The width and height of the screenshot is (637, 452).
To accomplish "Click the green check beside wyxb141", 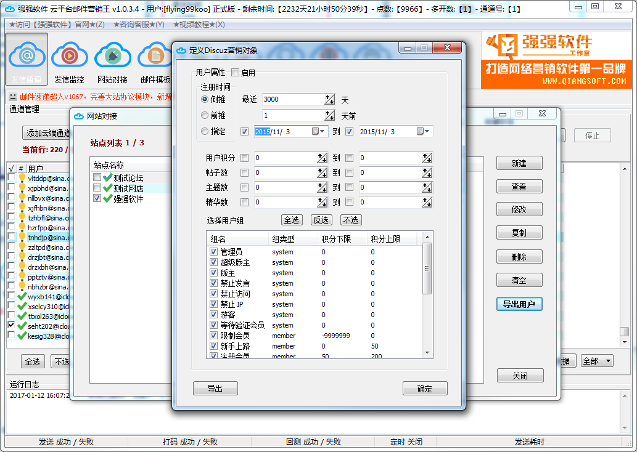I will click(22, 297).
